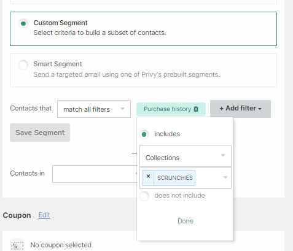Viewport: 293px width, 251px height.
Task: Expand the collection selection dropdown arrow
Action: 225,177
